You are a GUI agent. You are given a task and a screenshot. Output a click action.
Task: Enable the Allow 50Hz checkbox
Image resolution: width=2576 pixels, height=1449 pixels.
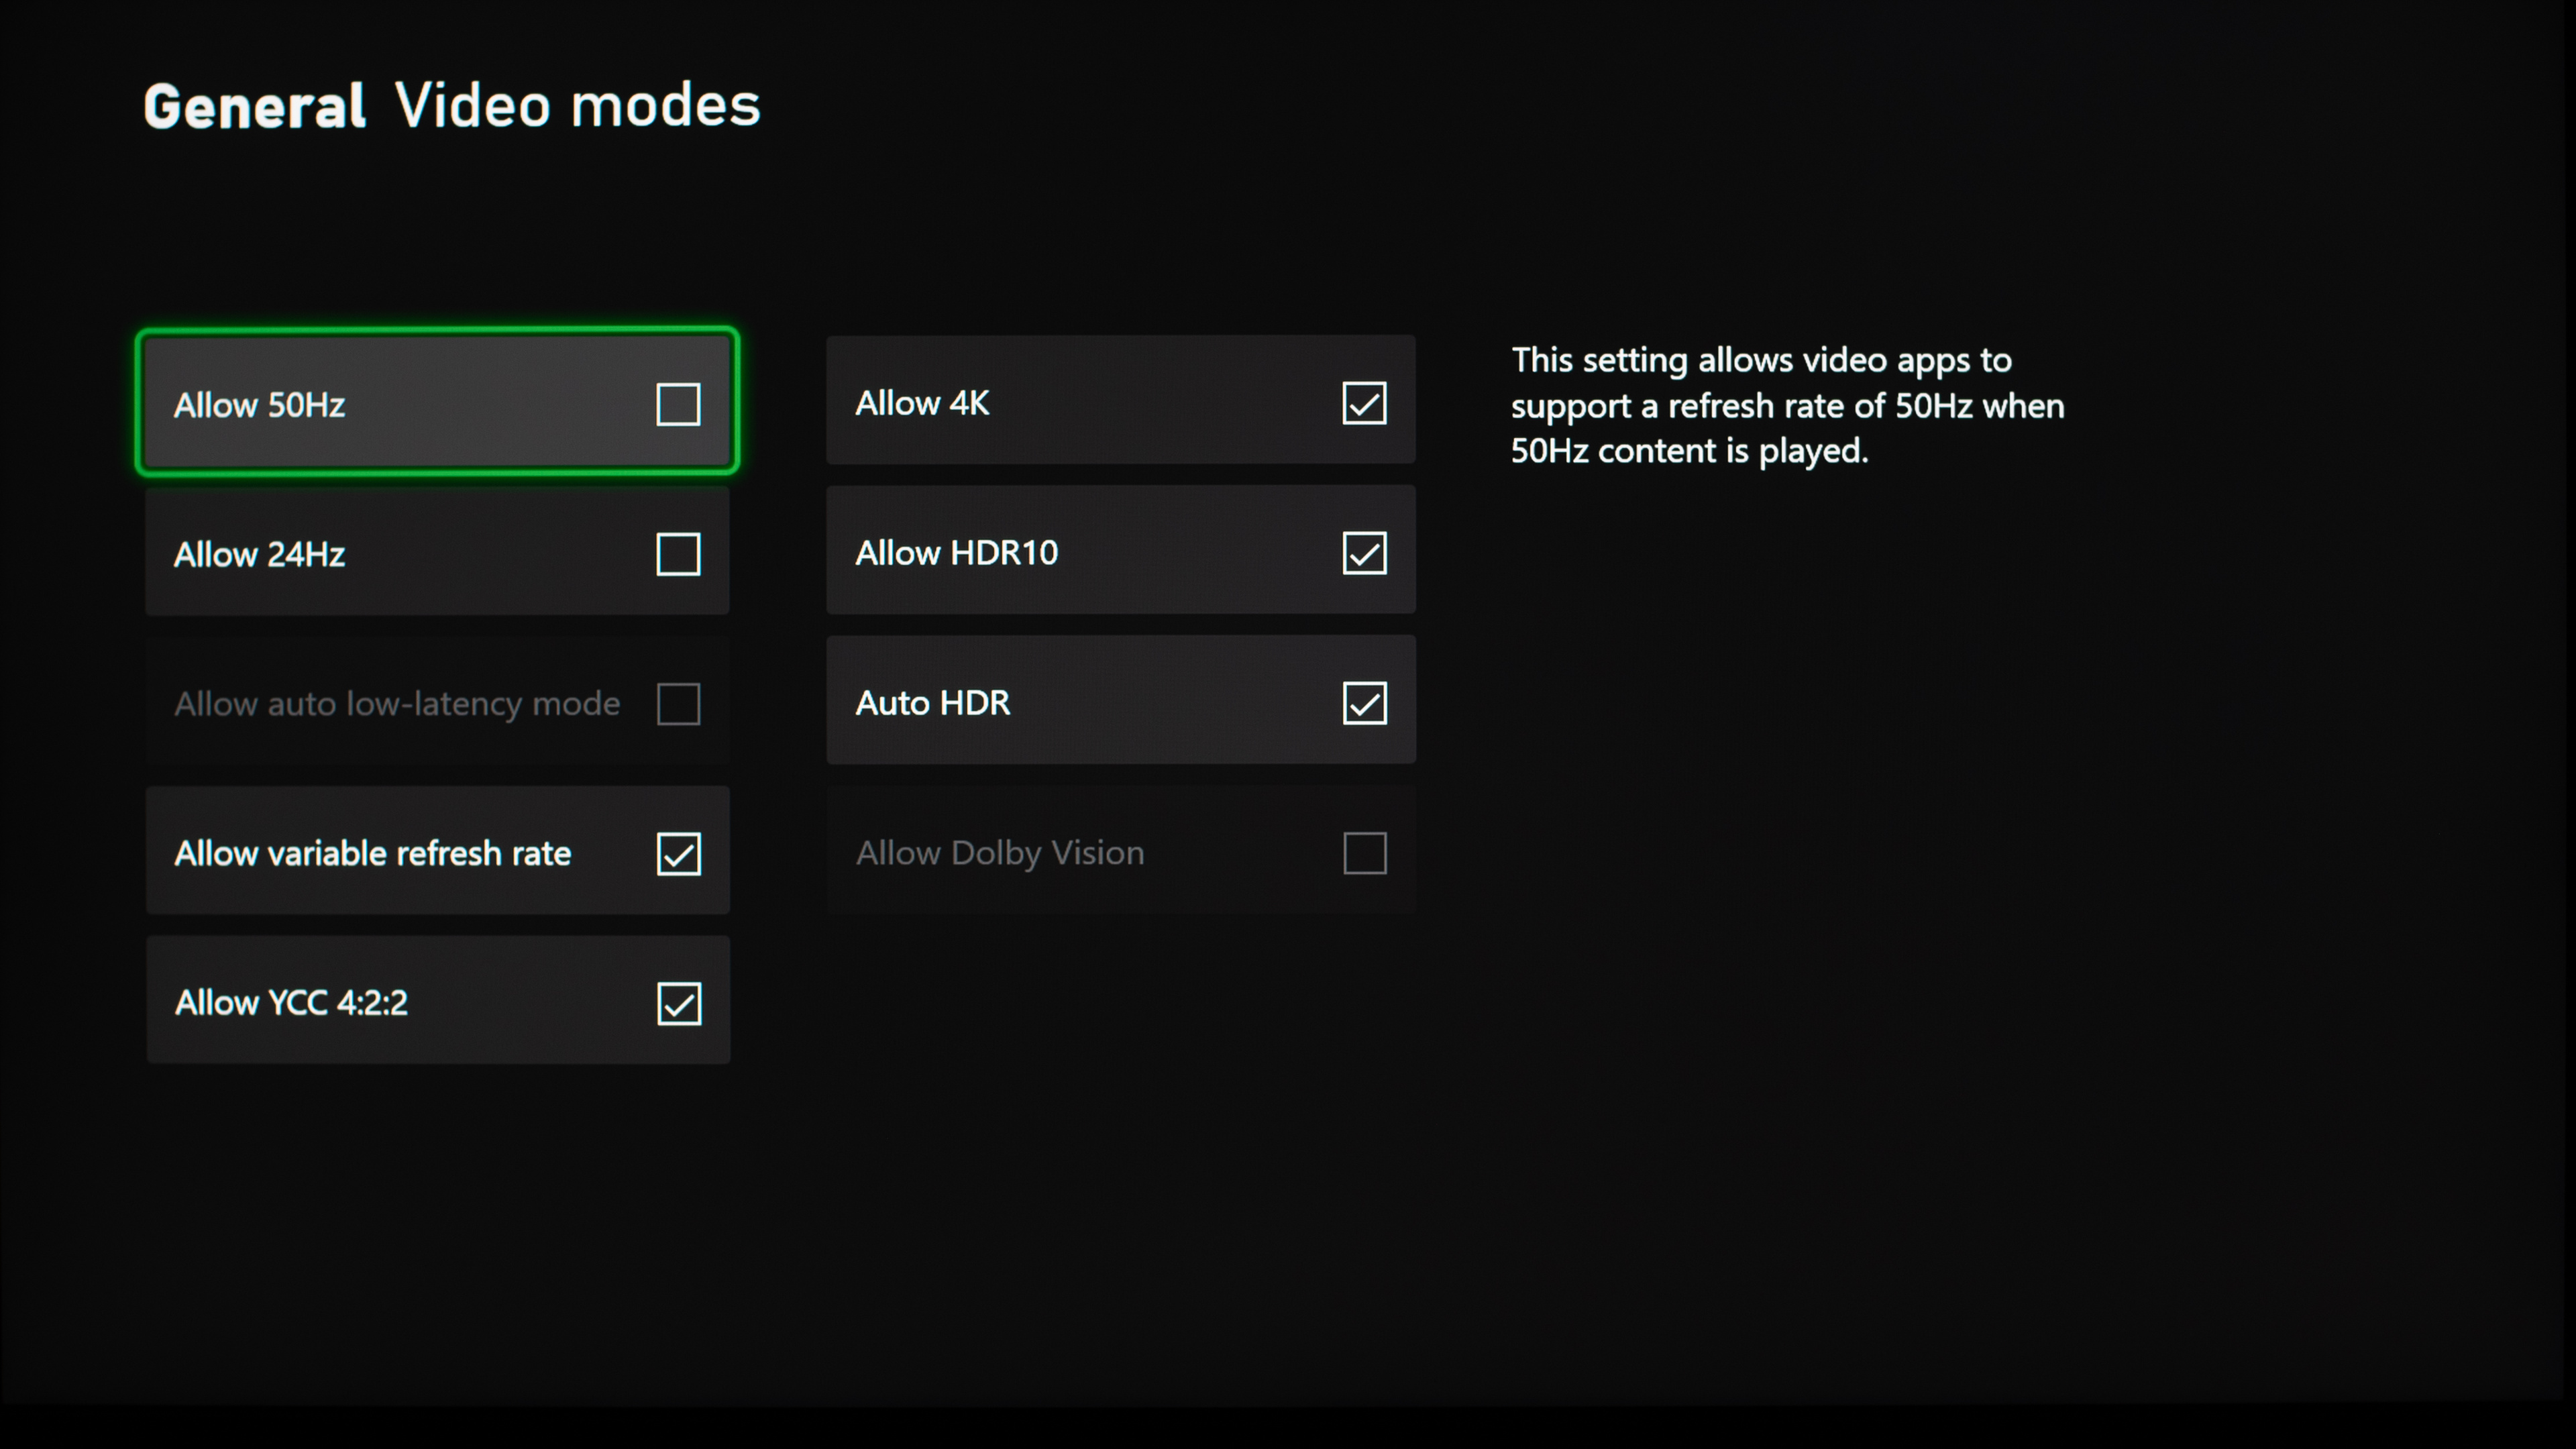coord(678,404)
